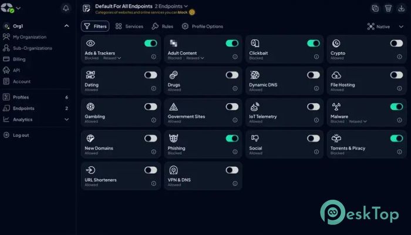Click the duplicate profile icon

[x=375, y=8]
